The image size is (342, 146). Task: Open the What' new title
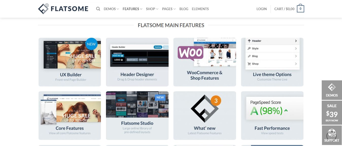point(205,128)
